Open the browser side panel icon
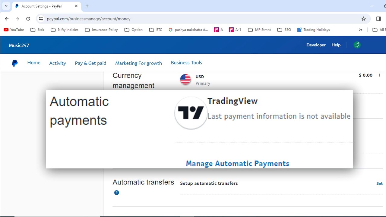Image resolution: width=386 pixels, height=217 pixels. (378, 19)
